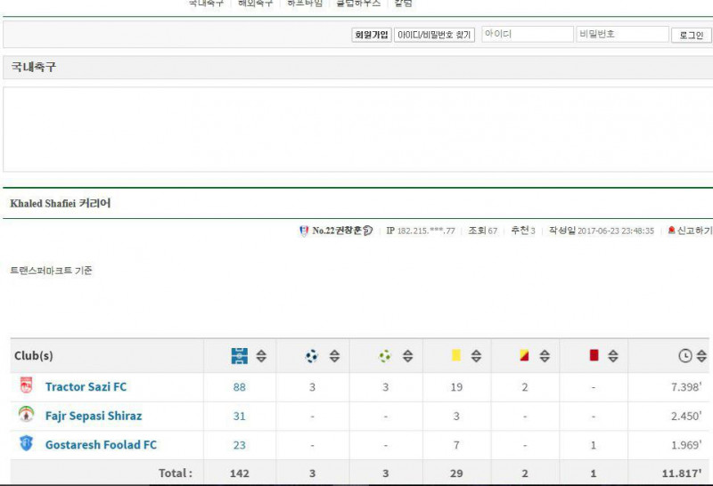Click the 신고하기 report link
Image resolution: width=713 pixels, height=486 pixels.
(x=690, y=231)
